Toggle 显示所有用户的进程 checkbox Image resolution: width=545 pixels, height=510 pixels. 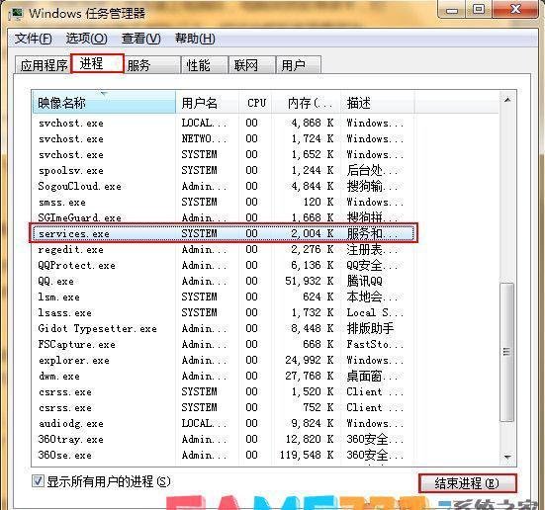[x=38, y=481]
